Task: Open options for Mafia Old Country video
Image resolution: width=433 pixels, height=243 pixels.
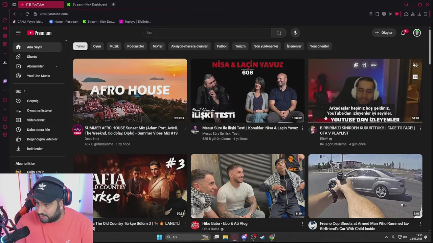Action: (x=185, y=224)
